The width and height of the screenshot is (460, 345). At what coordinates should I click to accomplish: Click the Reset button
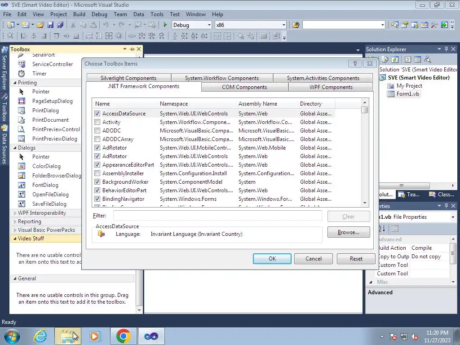(x=356, y=259)
